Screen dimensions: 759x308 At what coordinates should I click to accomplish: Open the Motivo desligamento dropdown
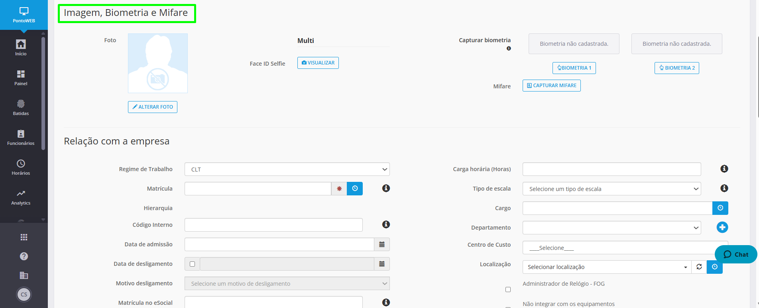click(x=287, y=283)
